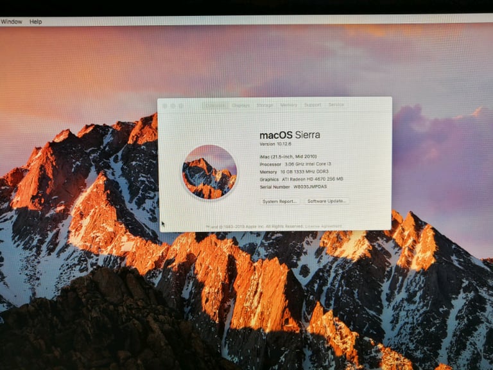Screen dimensions: 493x370
Task: Click the Processor label
Action: coord(270,164)
